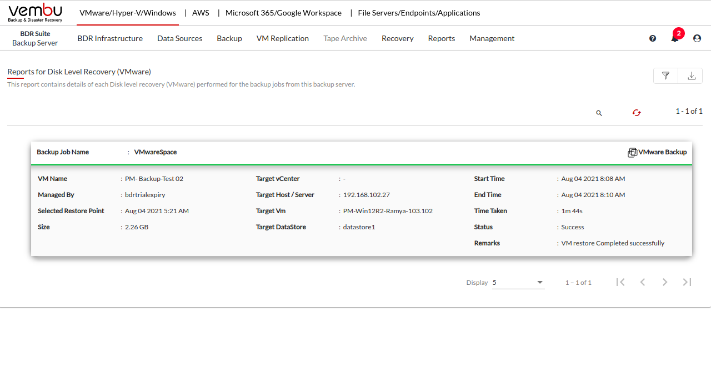Go to next page arrow
The width and height of the screenshot is (711, 372).
coord(665,282)
